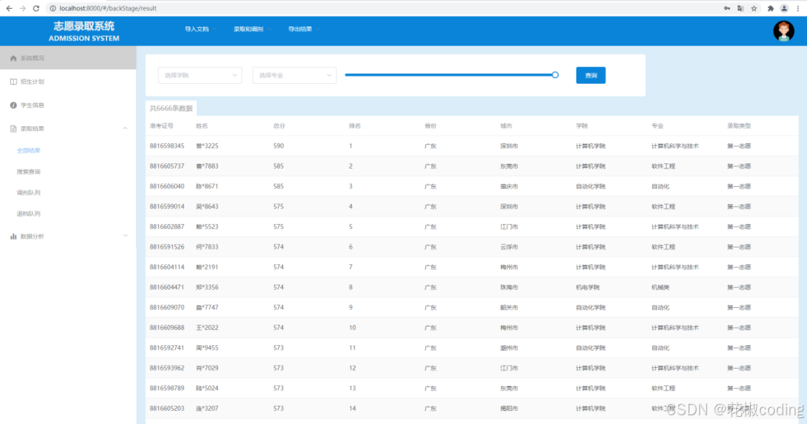Image resolution: width=807 pixels, height=424 pixels.
Task: Open 招生计划 in the sidebar
Action: pos(68,82)
